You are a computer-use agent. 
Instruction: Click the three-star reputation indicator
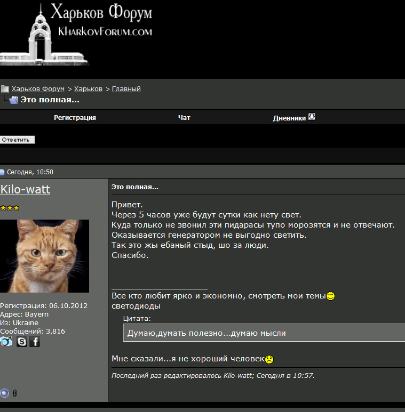(x=10, y=208)
